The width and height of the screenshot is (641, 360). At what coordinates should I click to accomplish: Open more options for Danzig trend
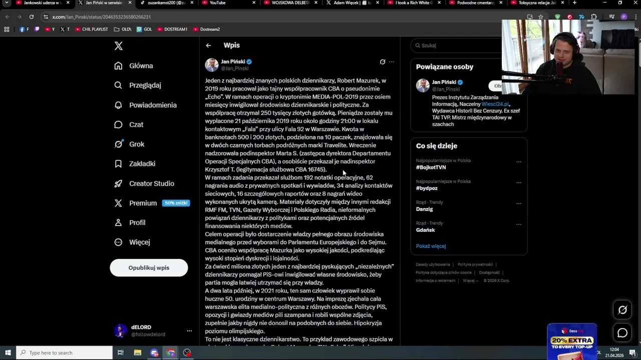[519, 203]
